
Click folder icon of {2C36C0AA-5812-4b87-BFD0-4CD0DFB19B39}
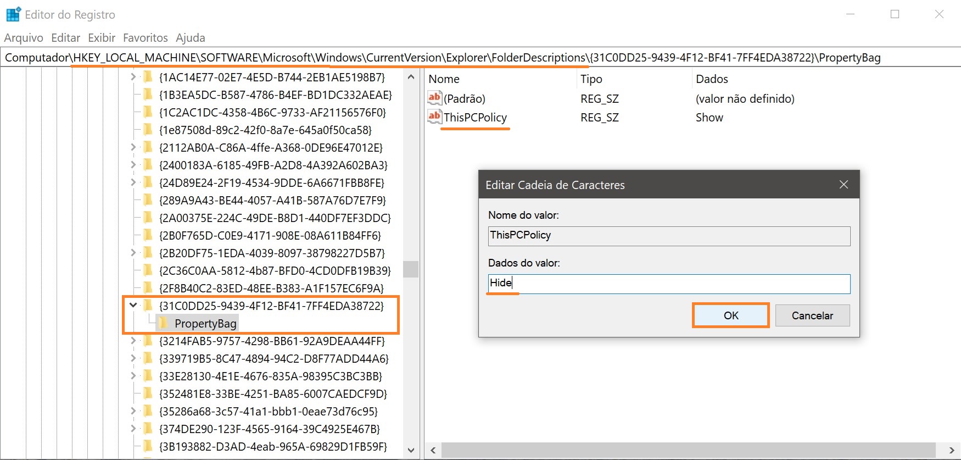coord(148,270)
